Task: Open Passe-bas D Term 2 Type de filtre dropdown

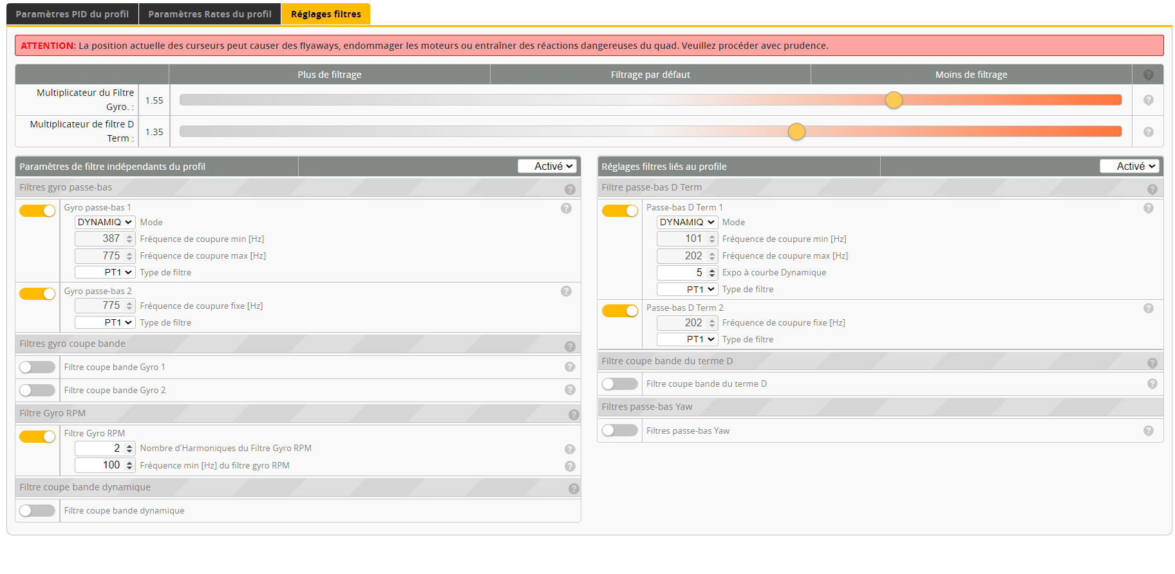Action: [x=687, y=339]
